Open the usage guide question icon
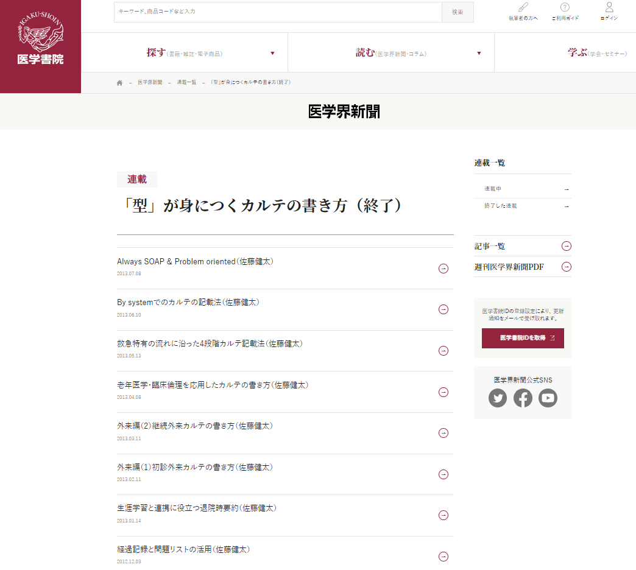 [x=565, y=7]
